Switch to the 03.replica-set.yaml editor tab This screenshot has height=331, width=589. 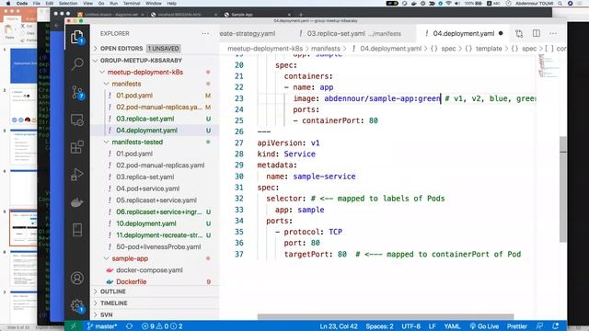353,33
